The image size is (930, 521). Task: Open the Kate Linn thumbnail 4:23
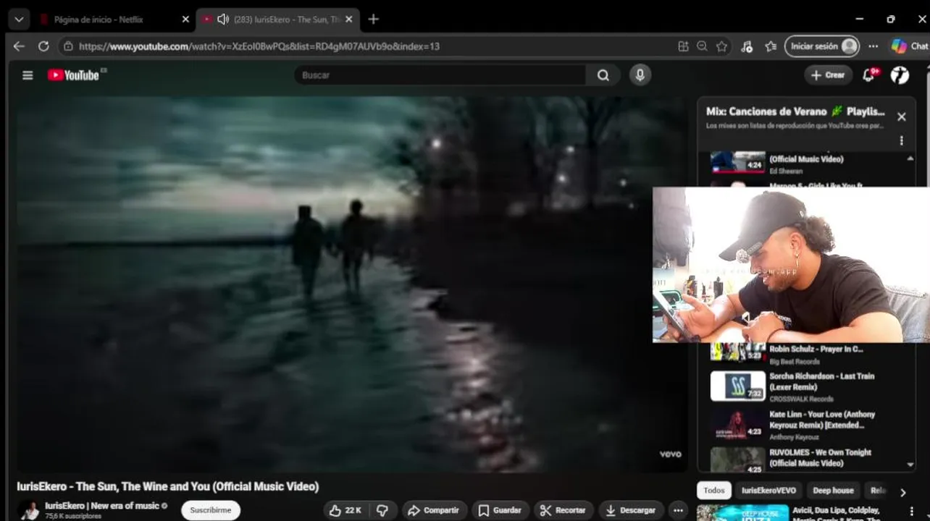tap(737, 424)
